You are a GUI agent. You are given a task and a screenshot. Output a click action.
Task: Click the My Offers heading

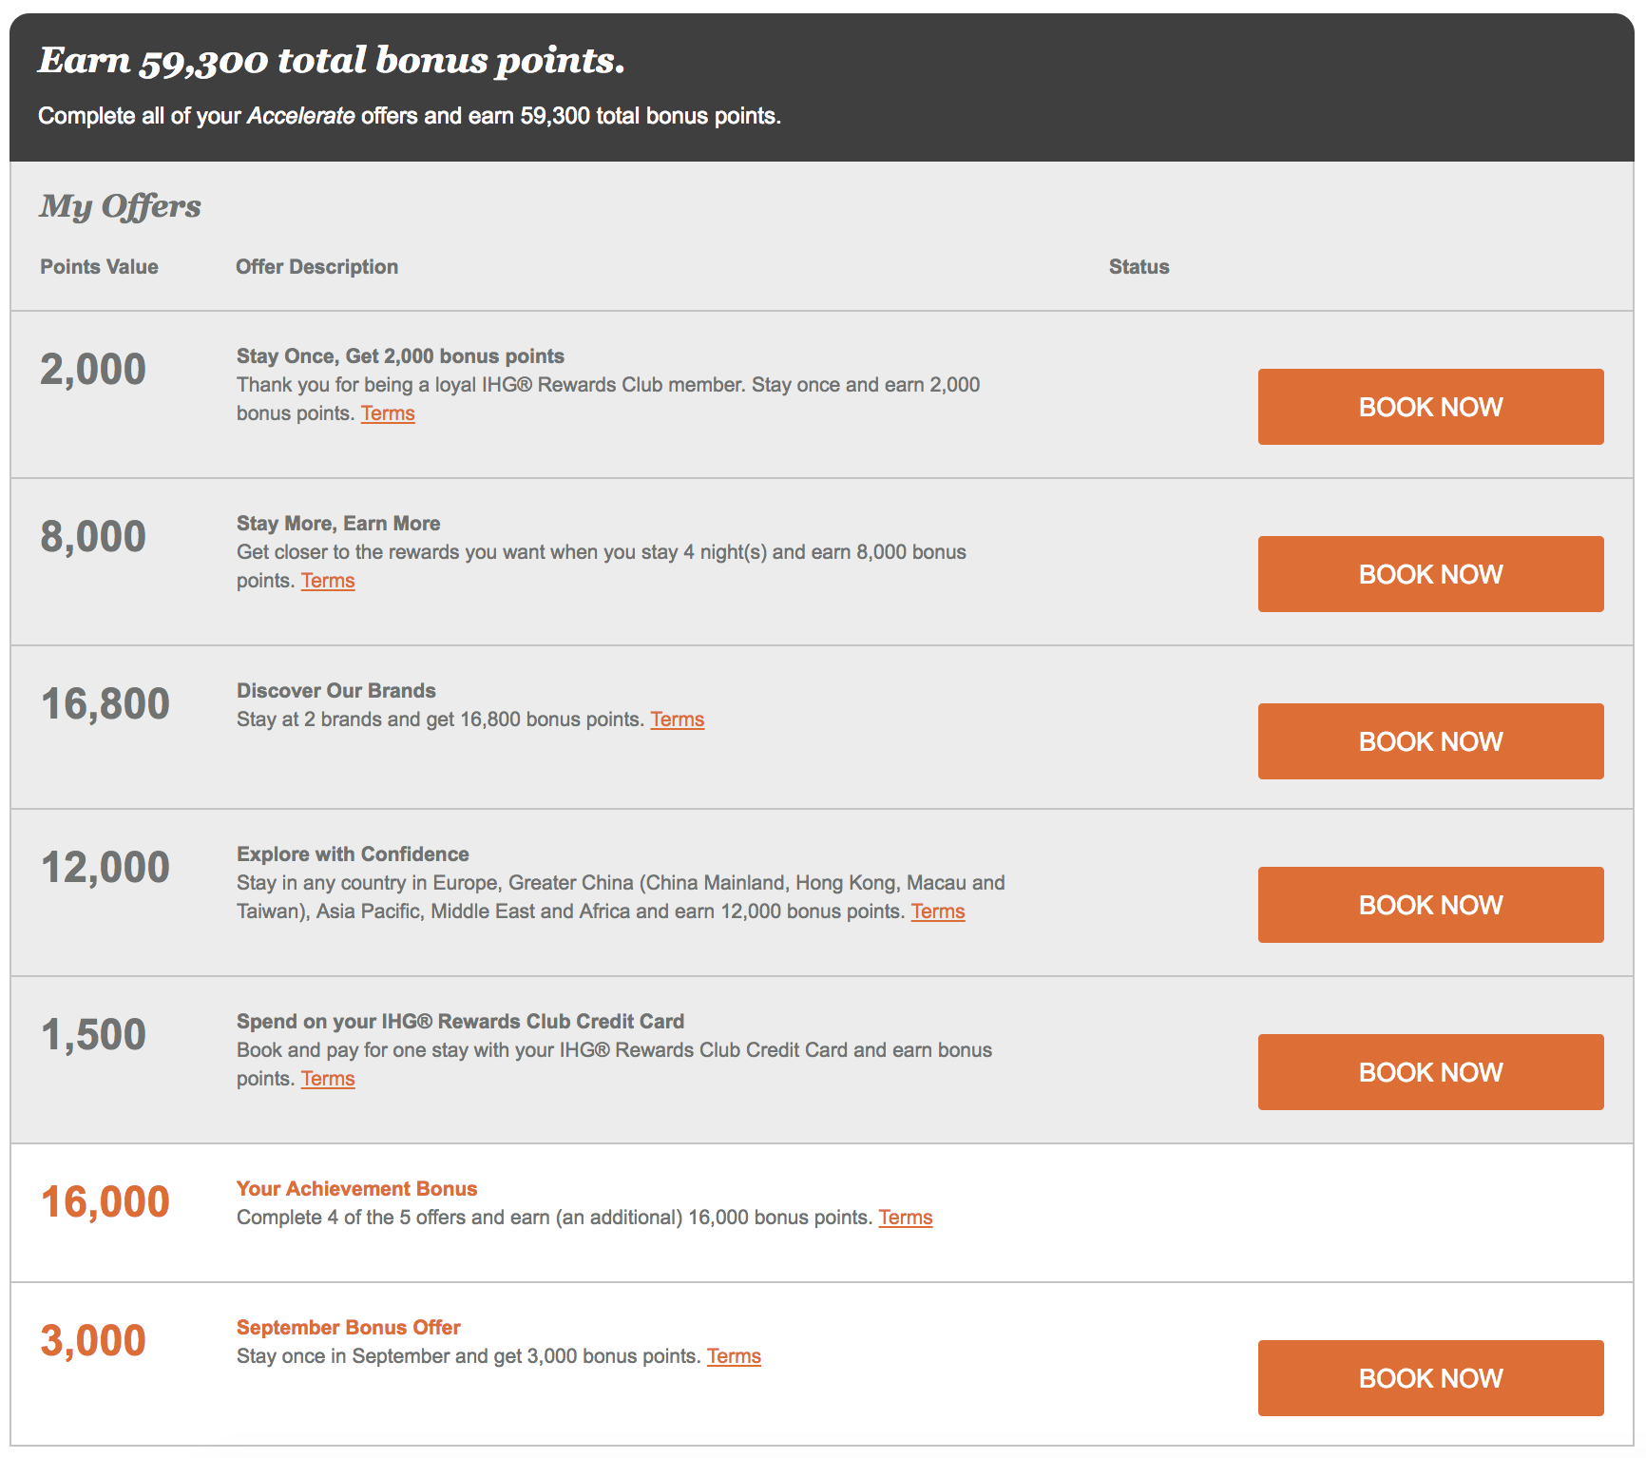(x=120, y=206)
